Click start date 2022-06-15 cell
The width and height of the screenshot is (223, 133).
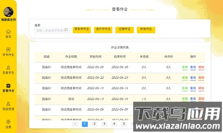96,88
